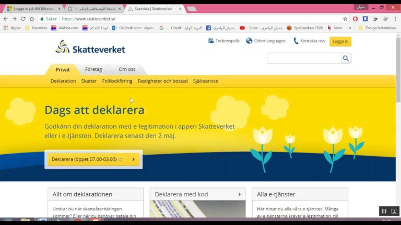Screen dimensions: 401x225
Task: Switch to the Arabic-titled middle browser tab
Action: pyautogui.click(x=95, y=9)
